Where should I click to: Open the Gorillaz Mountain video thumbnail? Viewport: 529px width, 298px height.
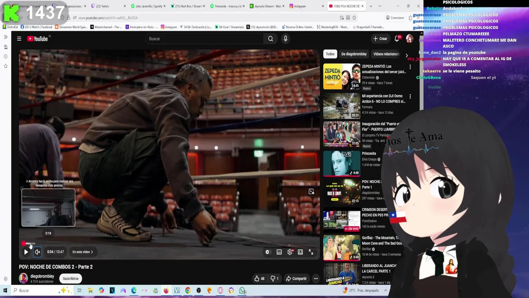(342, 248)
